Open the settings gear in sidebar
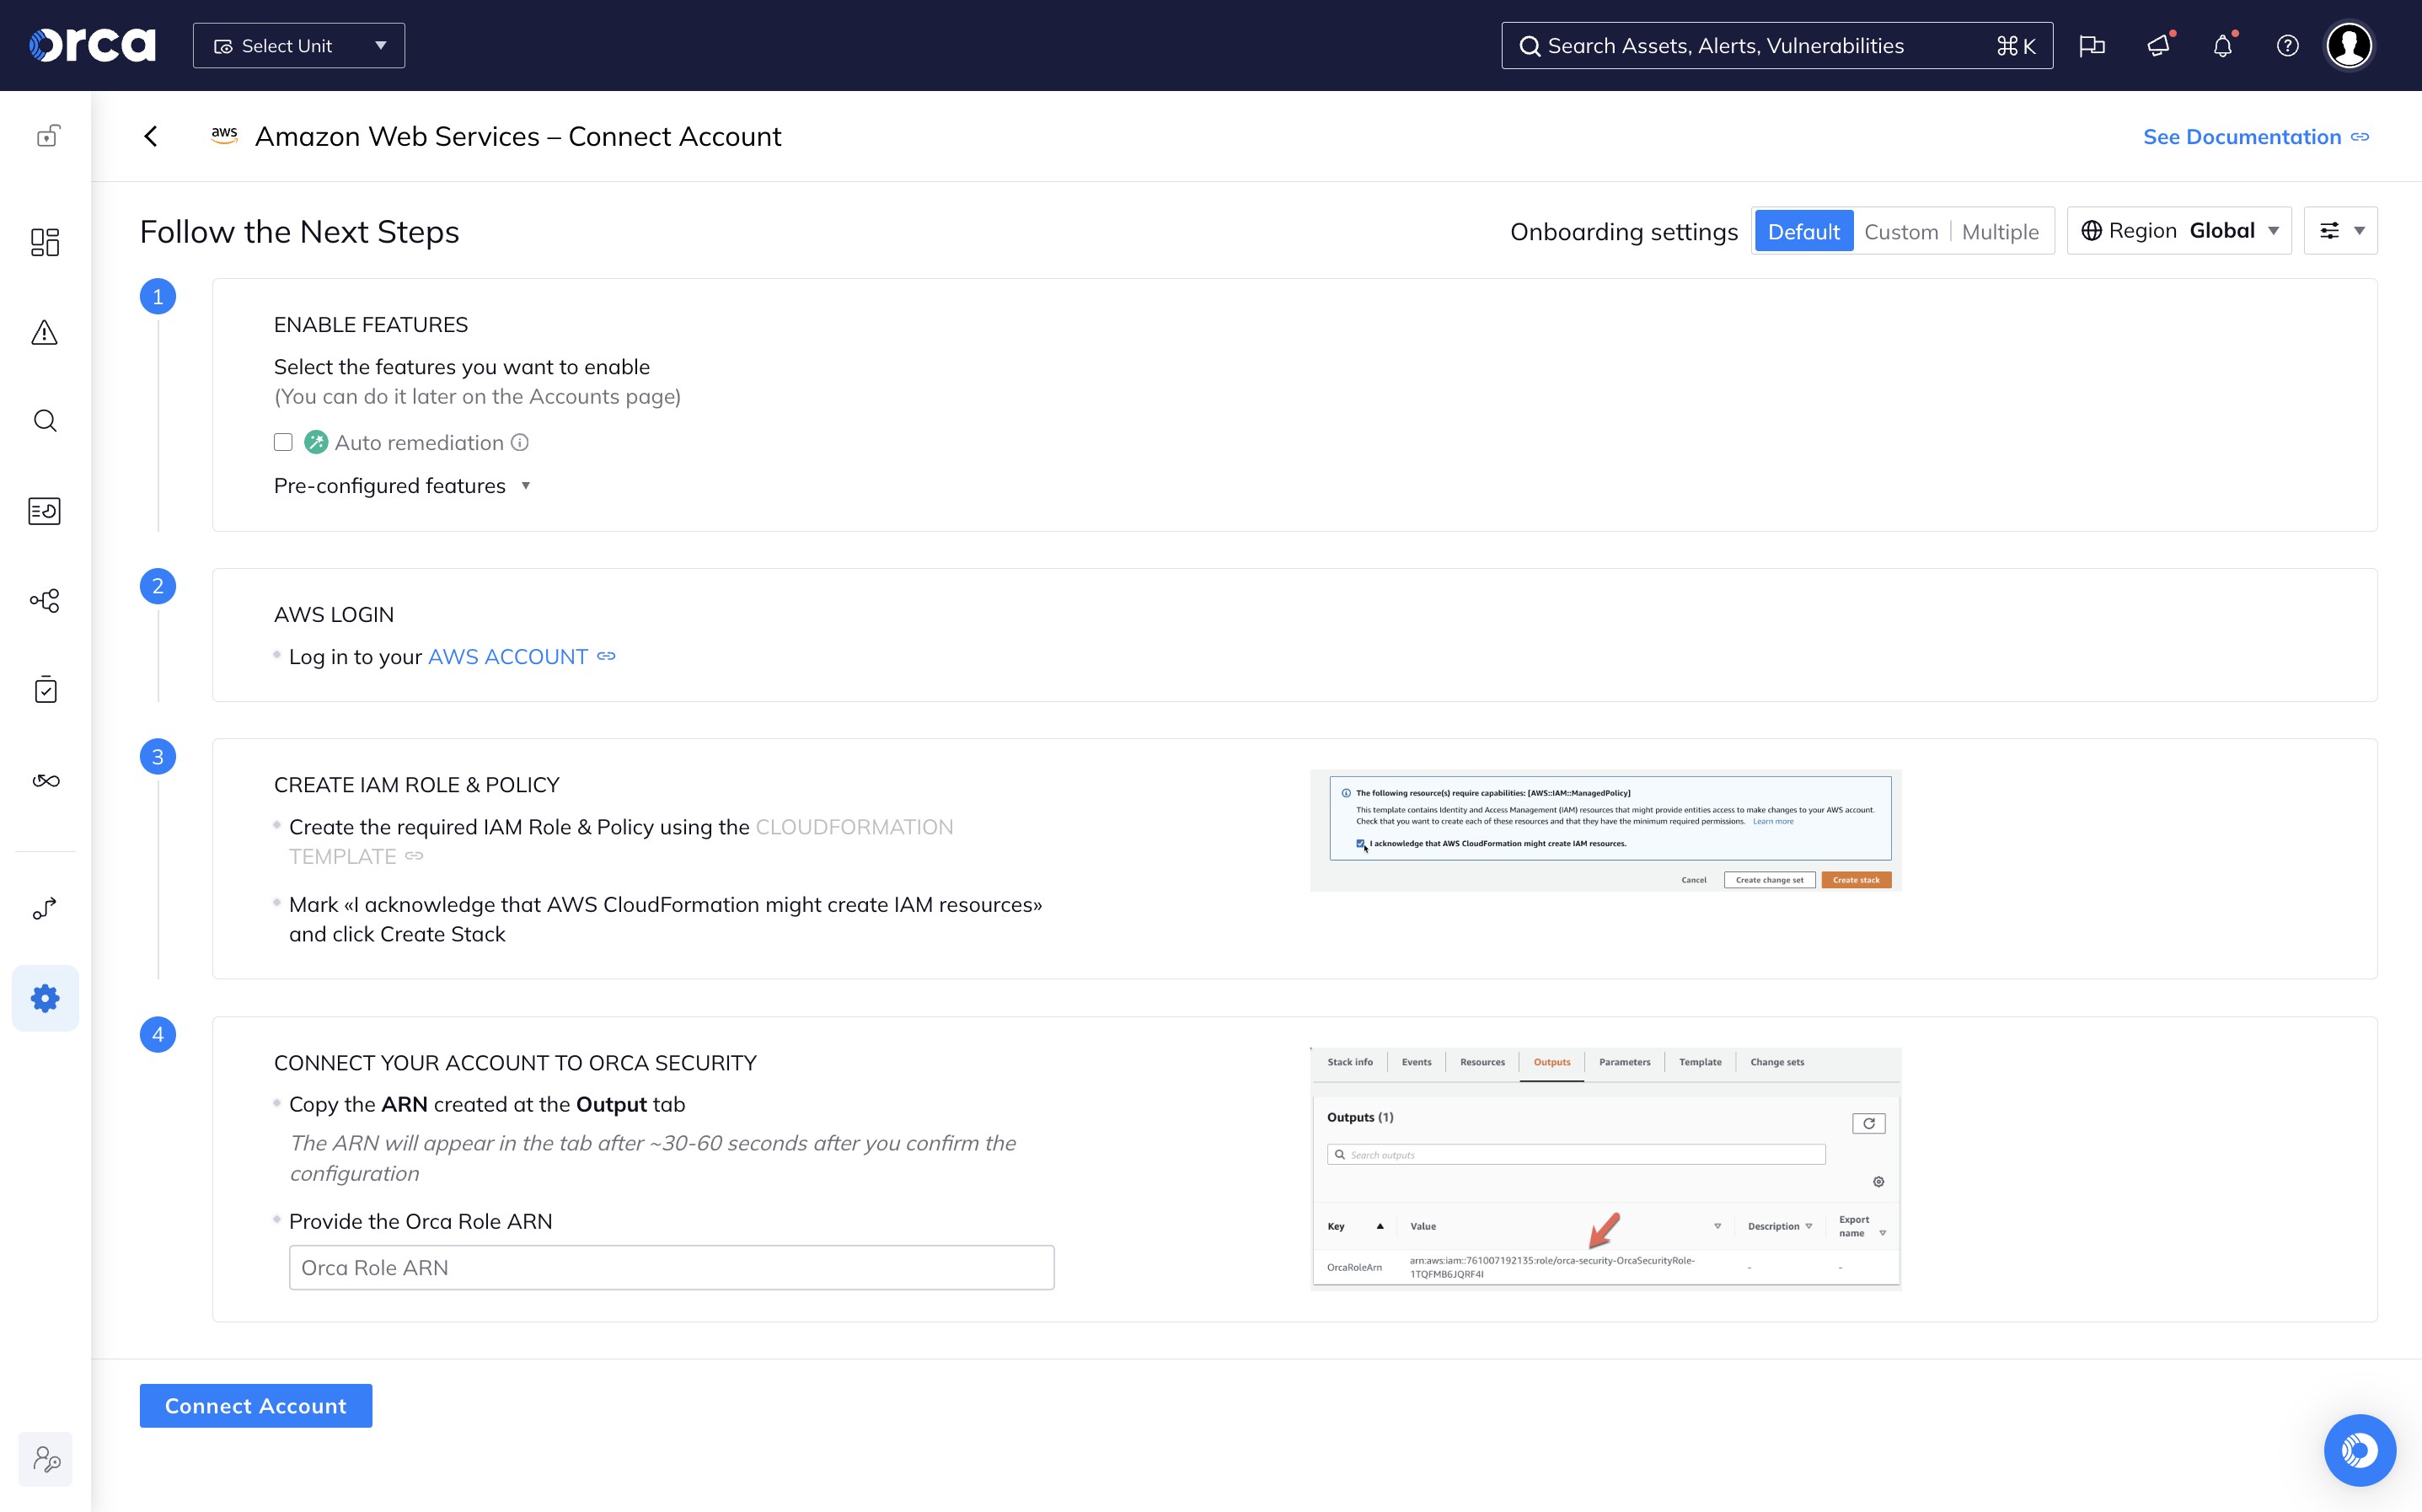 click(x=45, y=998)
